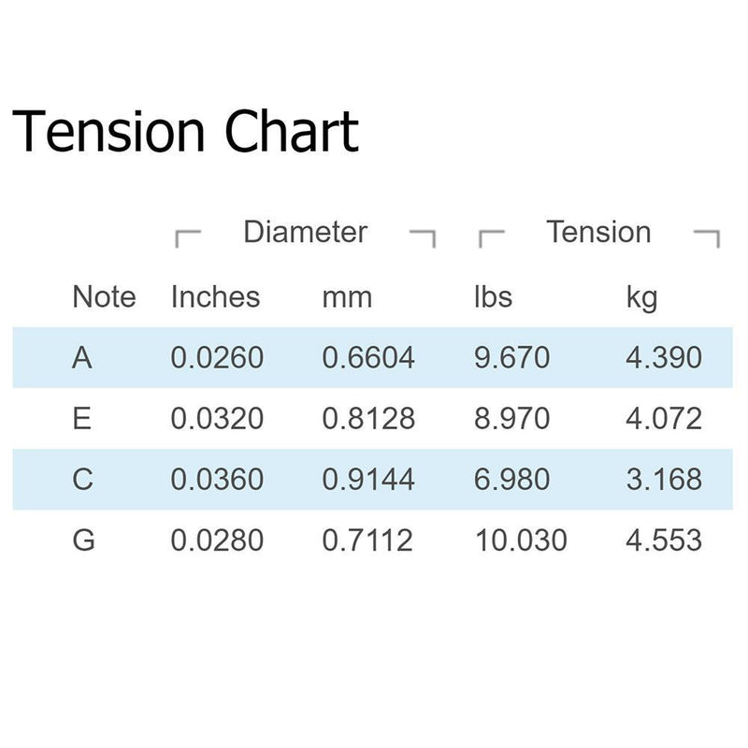Click the Inches column header

click(x=215, y=296)
